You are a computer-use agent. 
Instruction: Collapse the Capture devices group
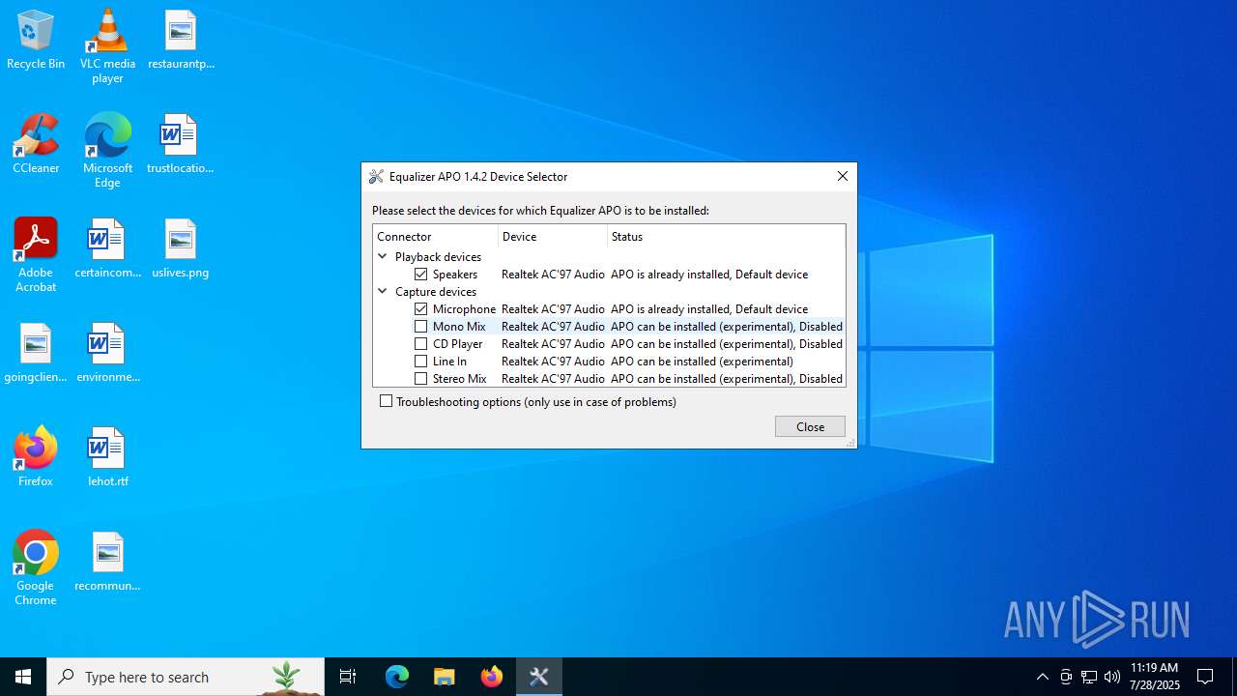pos(383,292)
